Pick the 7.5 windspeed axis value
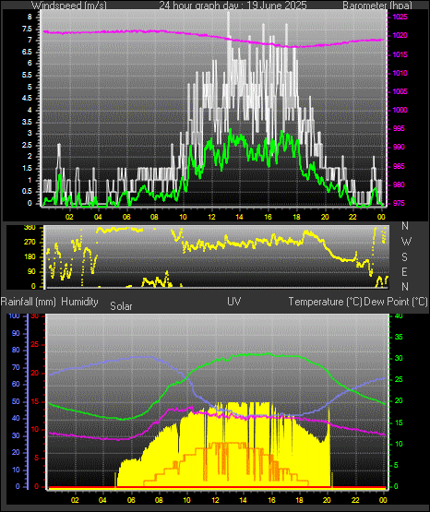The image size is (430, 512). 27,29
